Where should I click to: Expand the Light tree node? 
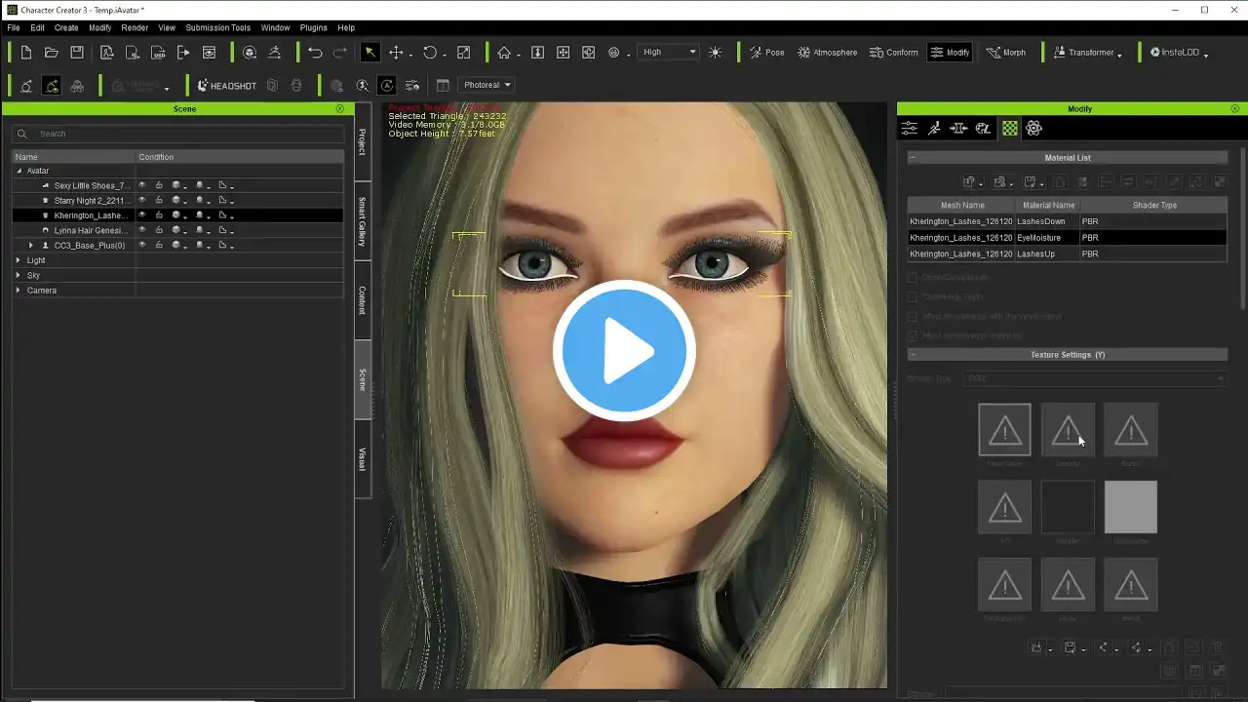(19, 260)
